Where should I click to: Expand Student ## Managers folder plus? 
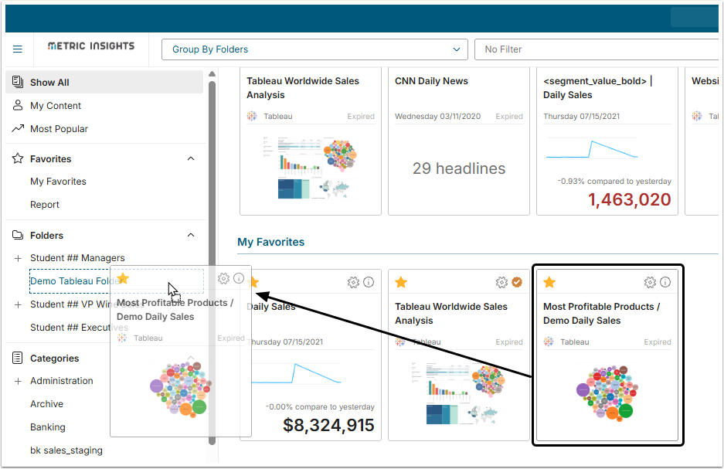[x=18, y=258]
